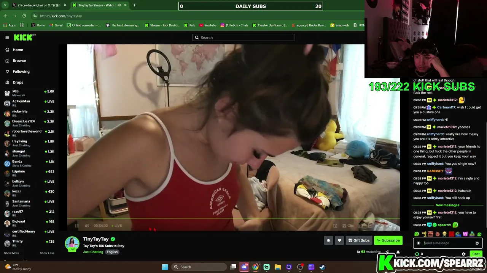
Task: Select the TinyTayTay Stream browser tab
Action: (x=100, y=5)
